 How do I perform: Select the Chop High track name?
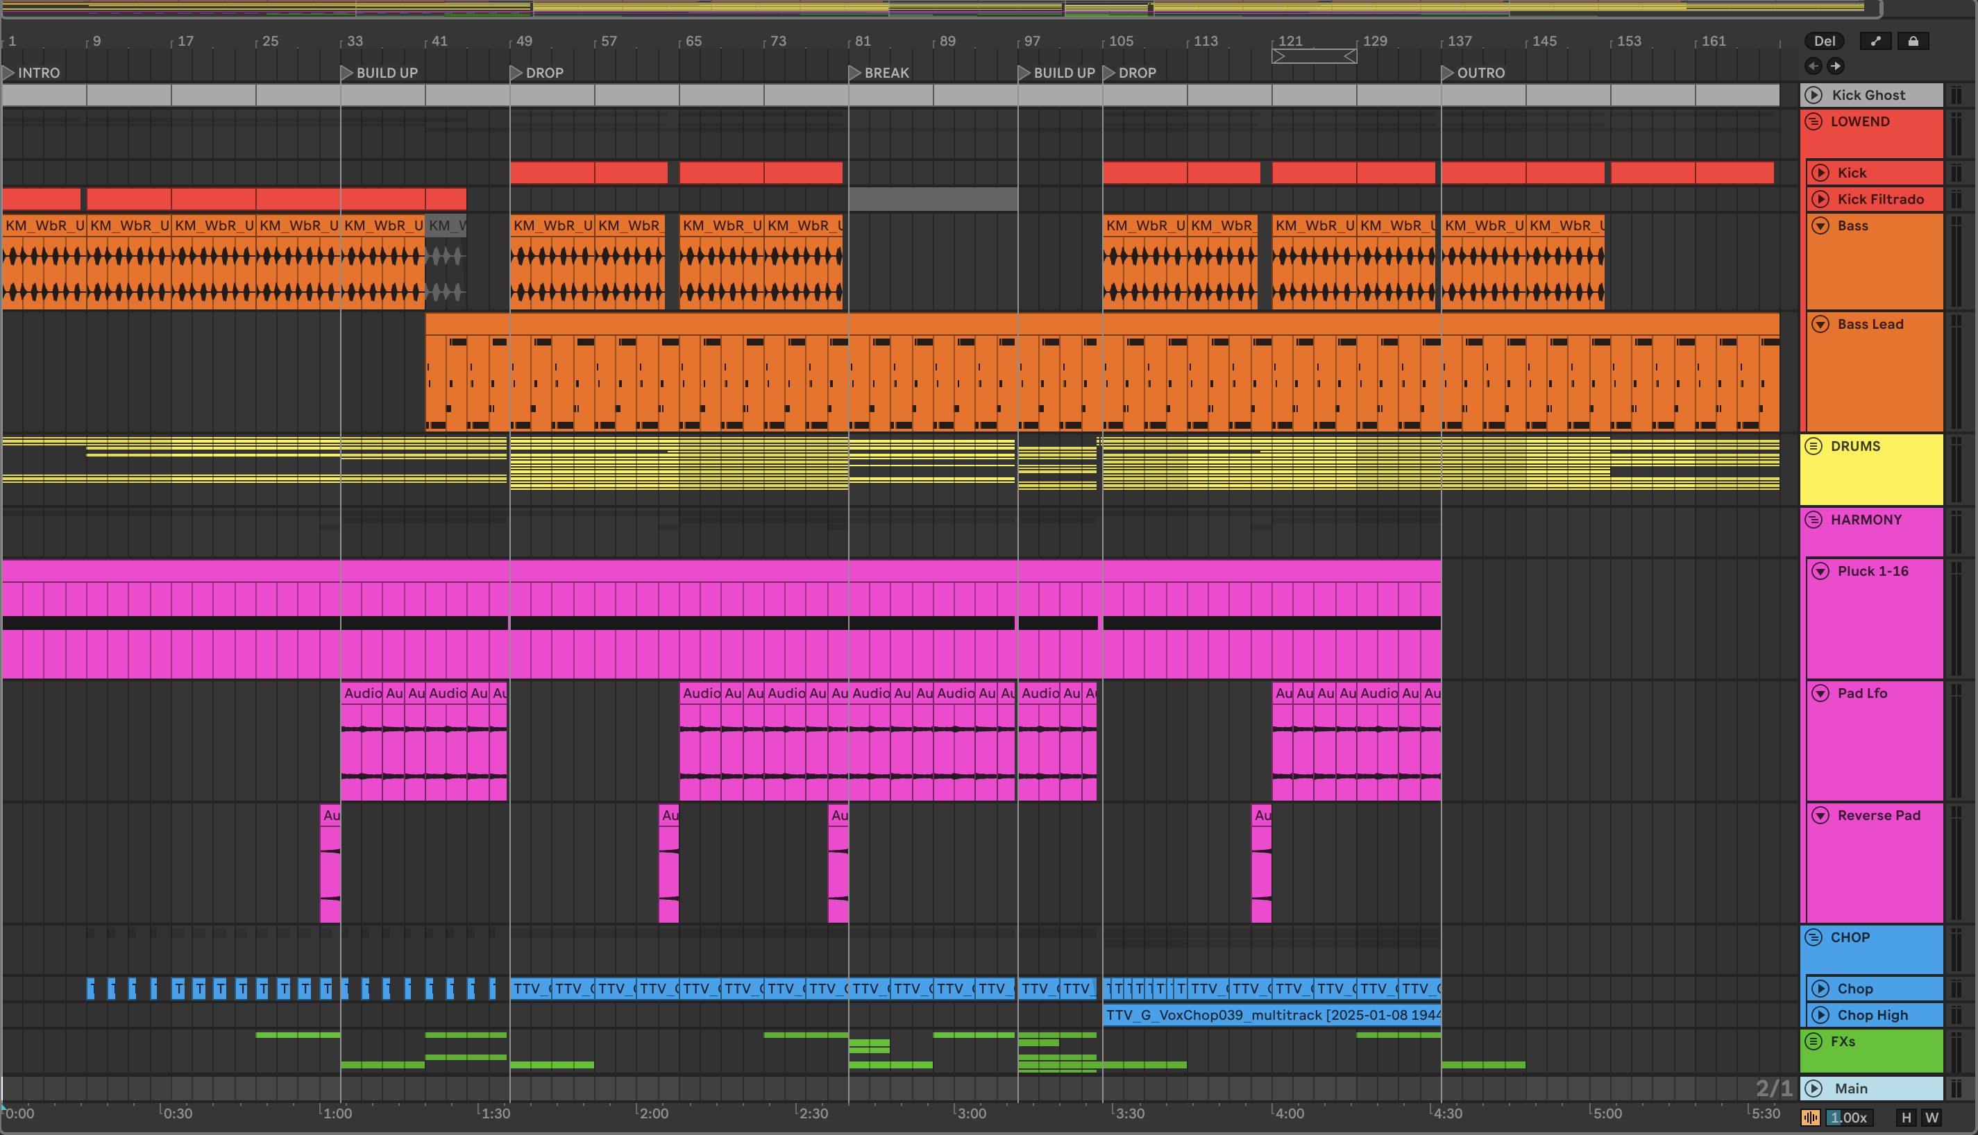1873,1016
